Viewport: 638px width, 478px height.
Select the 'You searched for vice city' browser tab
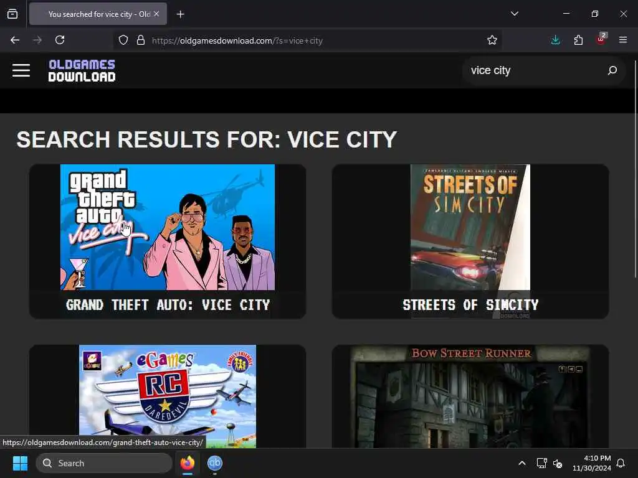98,14
